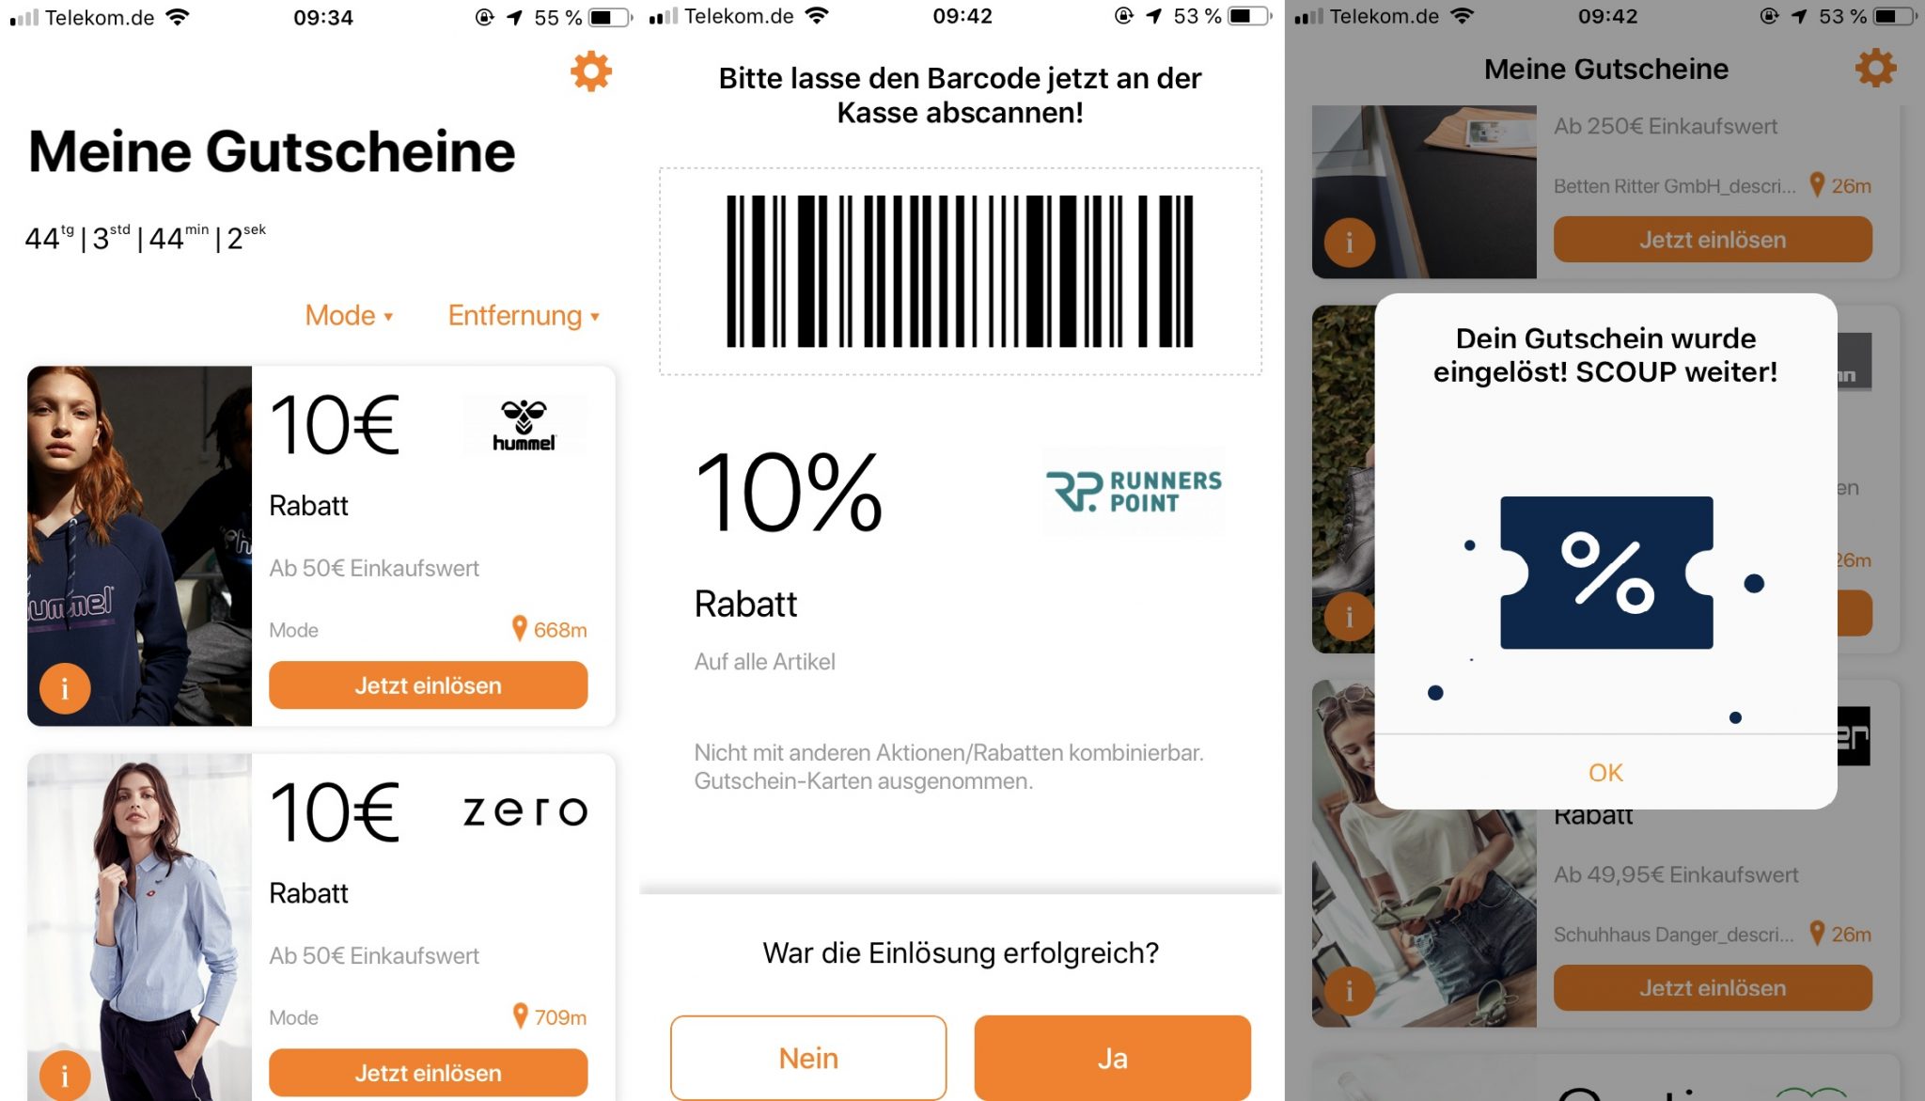
Task: Tap the percent coupon illustration
Action: [x=1606, y=573]
